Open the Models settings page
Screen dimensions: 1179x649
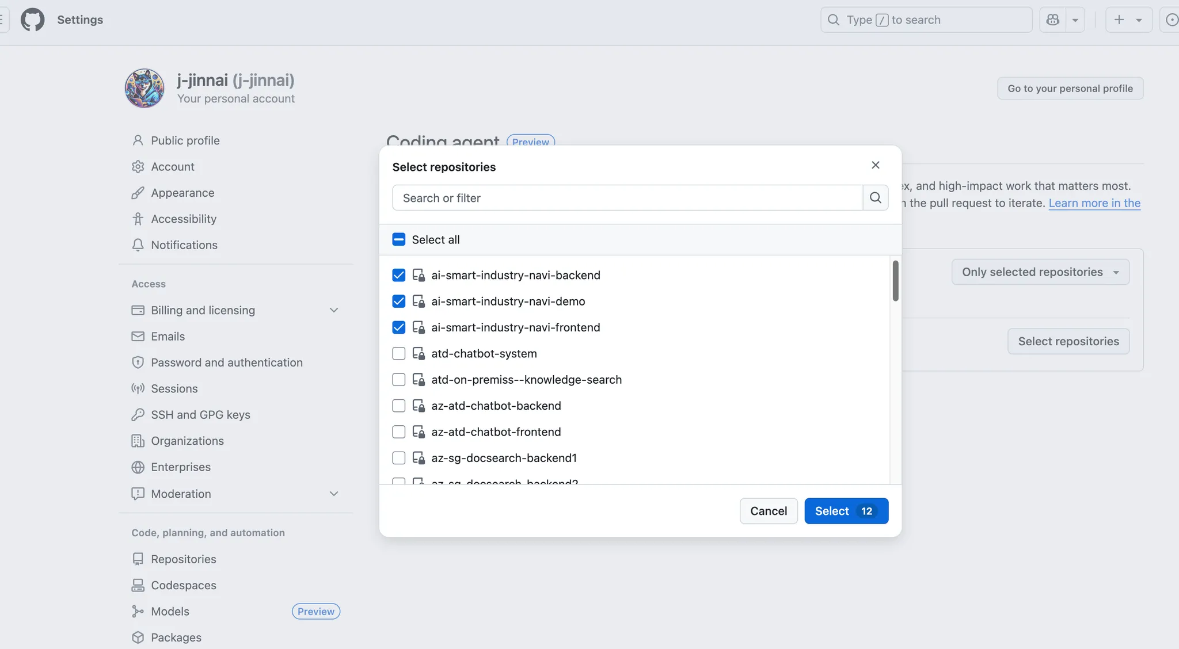point(169,611)
